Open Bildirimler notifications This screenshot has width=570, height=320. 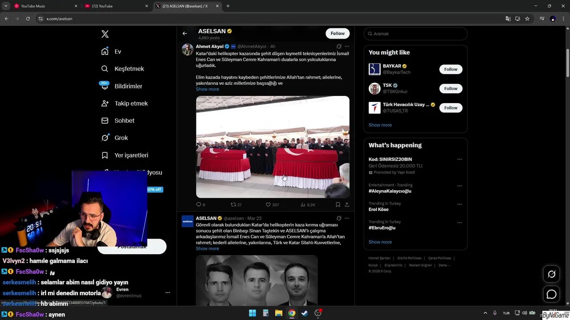tap(122, 86)
